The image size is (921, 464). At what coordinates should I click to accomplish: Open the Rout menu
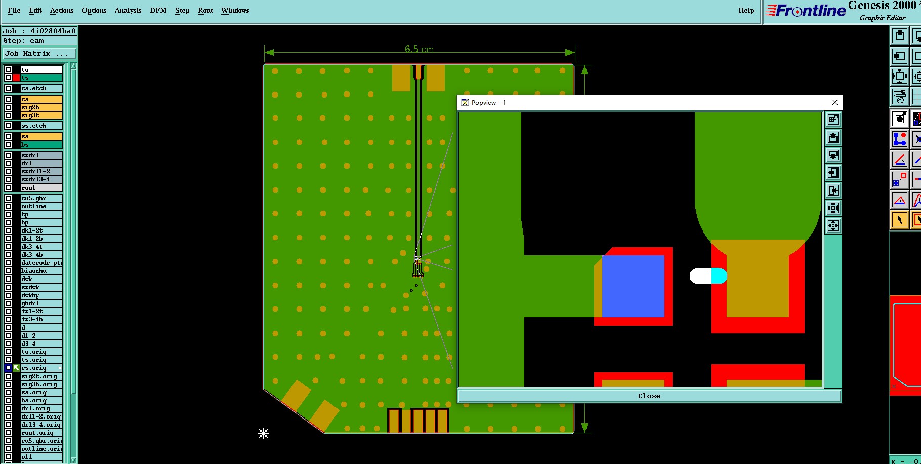click(x=205, y=10)
